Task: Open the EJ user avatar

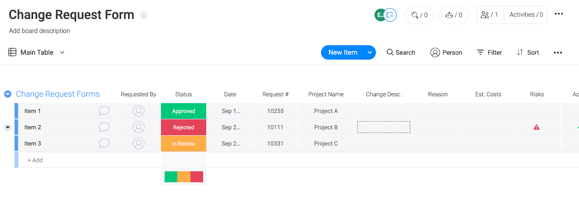Action: click(380, 15)
